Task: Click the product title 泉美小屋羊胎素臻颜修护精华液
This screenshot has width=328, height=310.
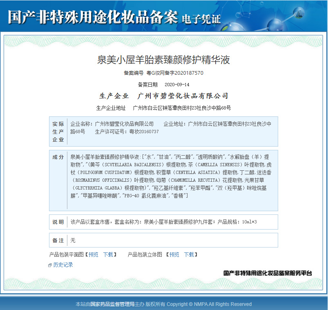Action: coord(163,60)
